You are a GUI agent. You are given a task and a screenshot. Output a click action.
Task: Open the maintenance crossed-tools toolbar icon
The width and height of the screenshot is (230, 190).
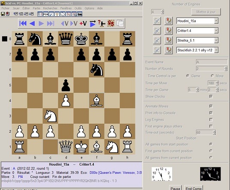pyautogui.click(x=51, y=14)
